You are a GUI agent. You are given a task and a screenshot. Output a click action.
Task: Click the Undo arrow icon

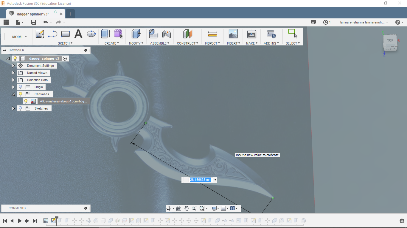(46, 22)
